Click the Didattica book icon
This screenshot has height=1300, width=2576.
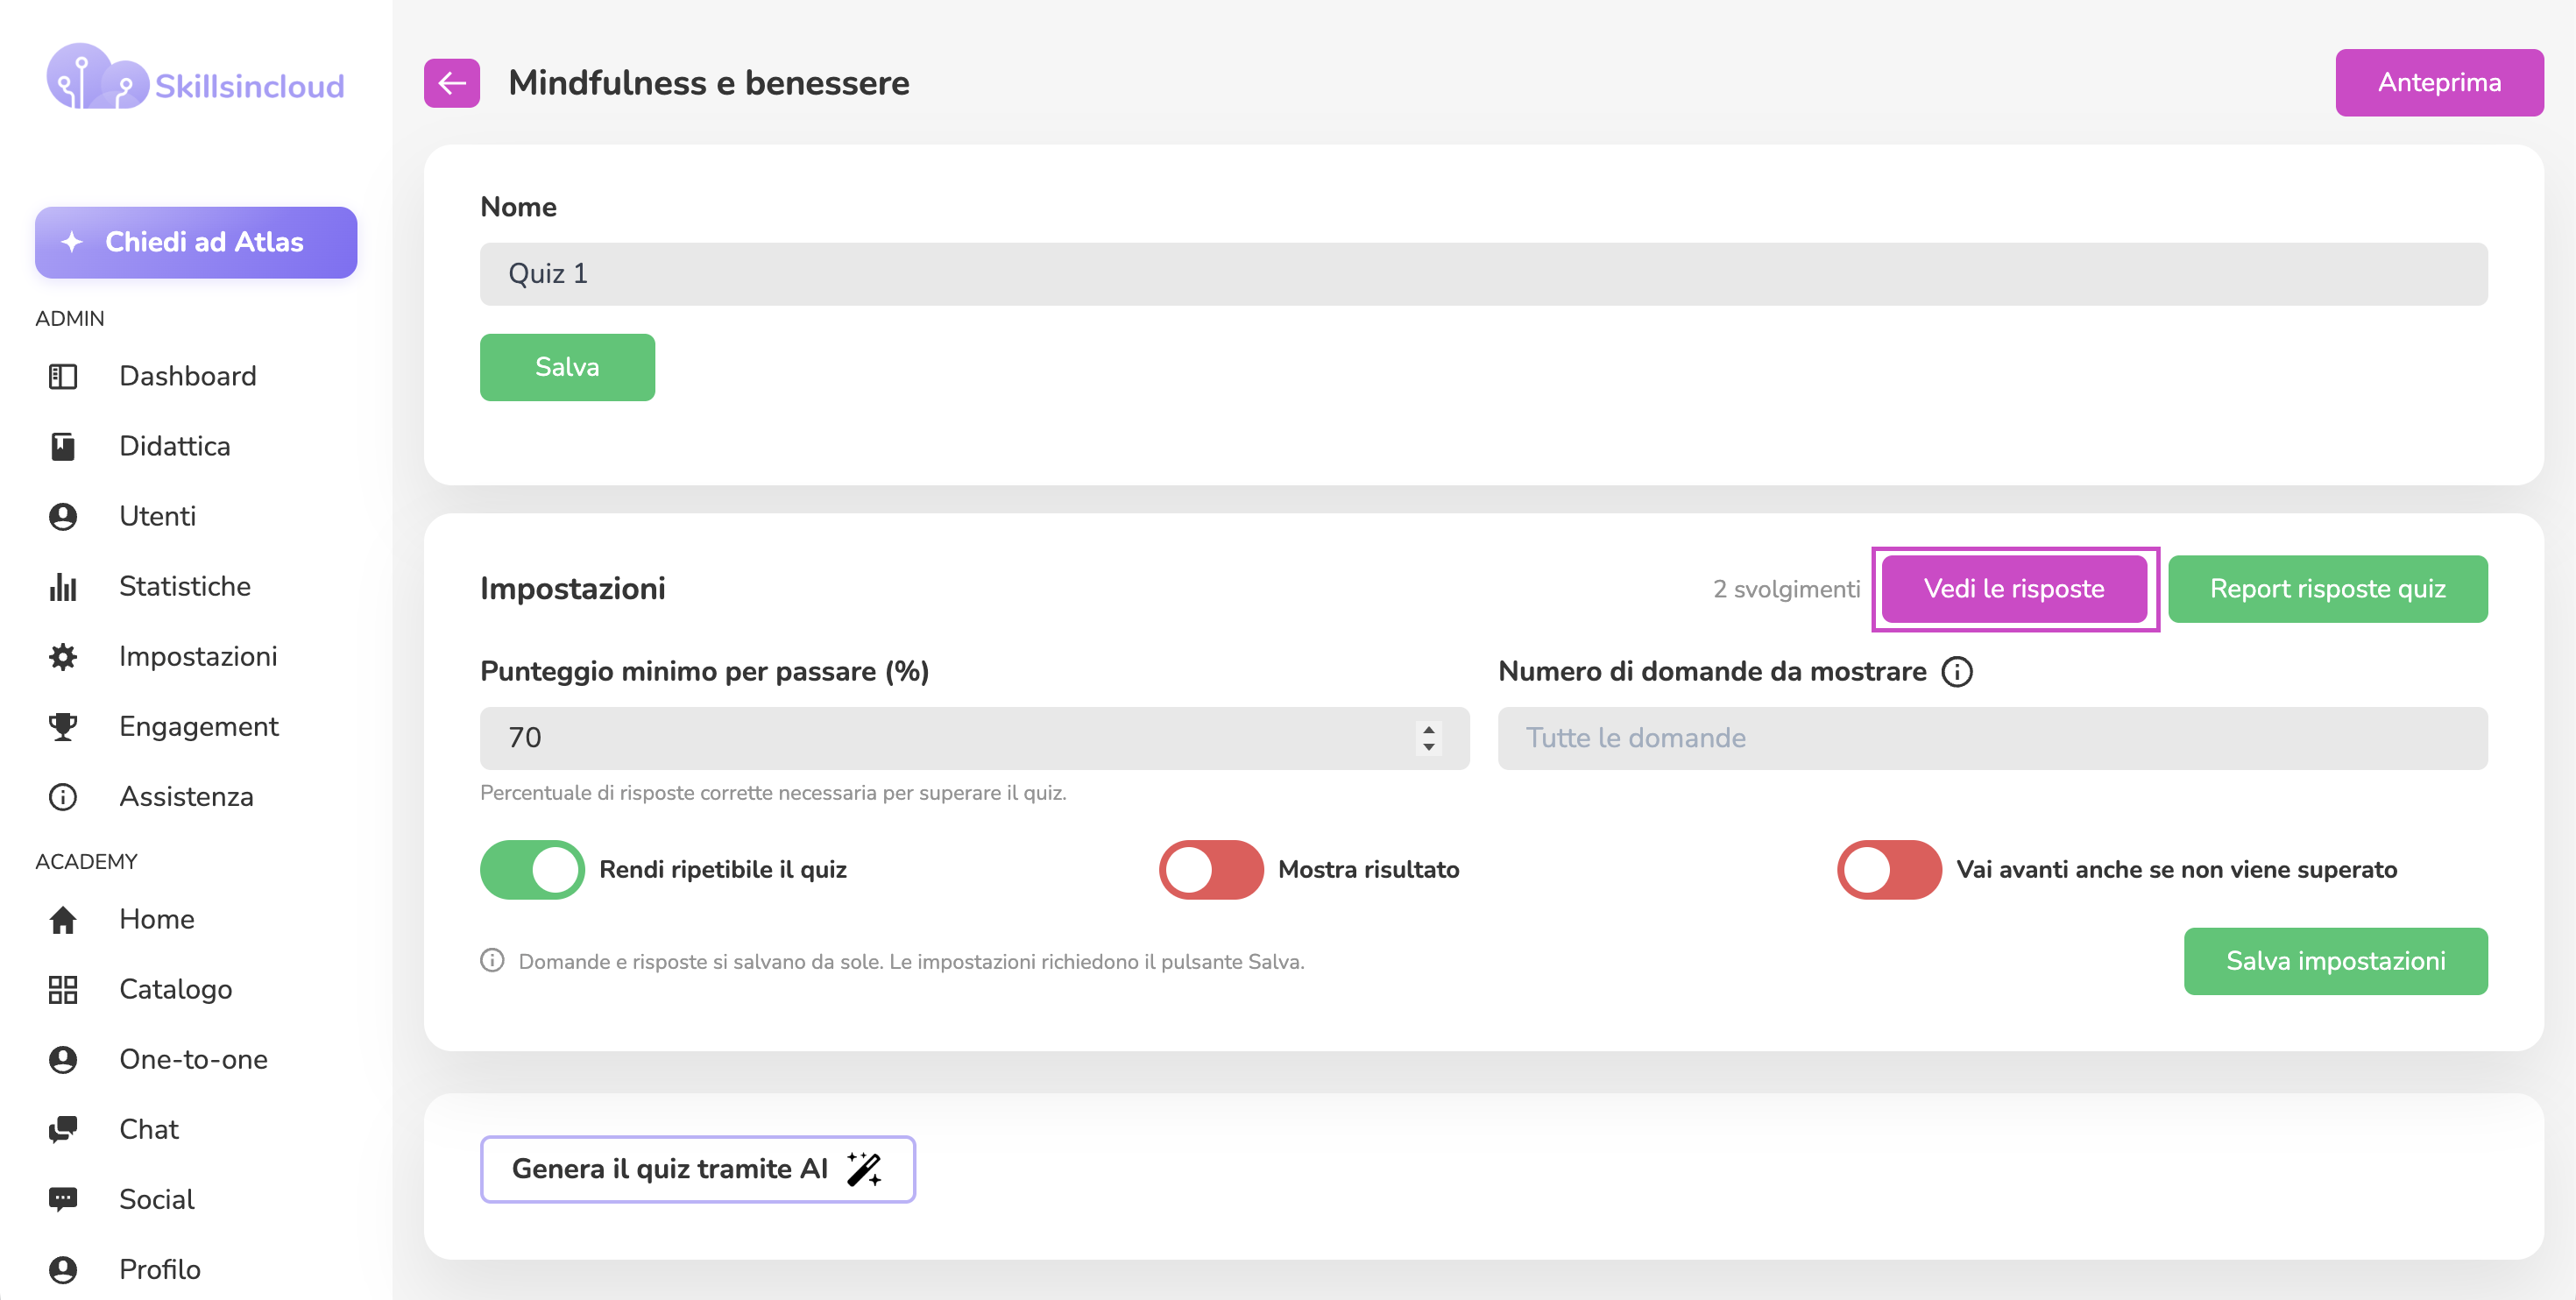[x=63, y=446]
